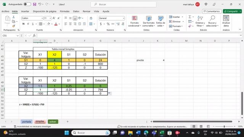Click the orientation text angle icon
Image resolution: width=244 pixels, height=137 pixels.
80,18
